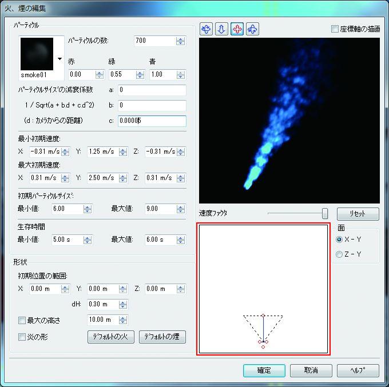Click the 最大初期速度 X field 0.31 m/s
The height and width of the screenshot is (387, 389).
[45, 178]
